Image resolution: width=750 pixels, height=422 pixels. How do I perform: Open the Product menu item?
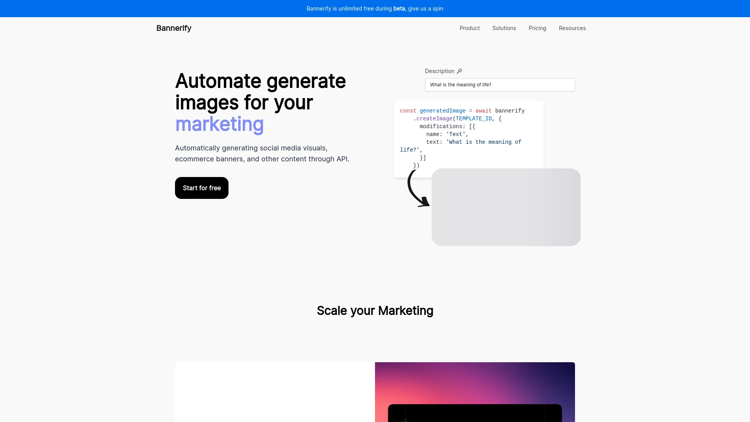(x=470, y=28)
